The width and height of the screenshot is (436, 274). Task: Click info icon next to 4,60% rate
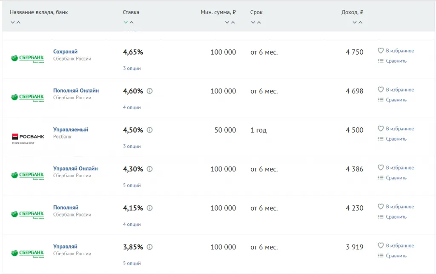(x=149, y=91)
